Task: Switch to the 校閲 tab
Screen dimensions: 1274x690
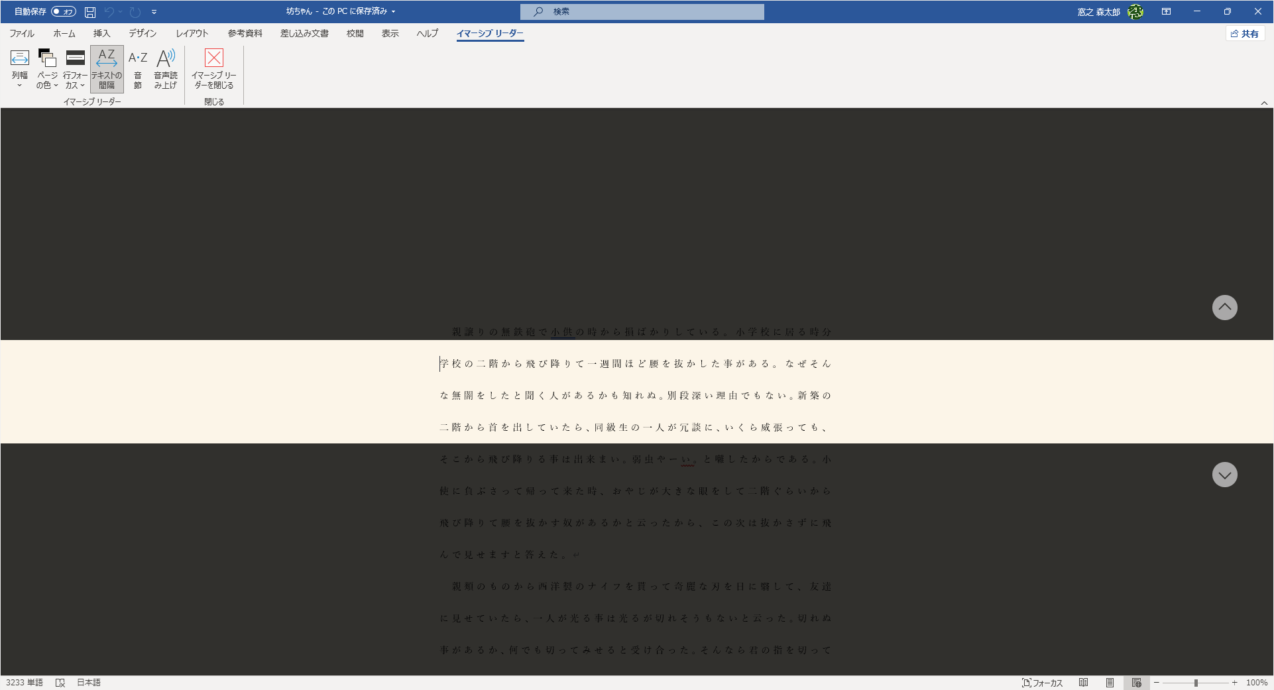Action: 355,33
